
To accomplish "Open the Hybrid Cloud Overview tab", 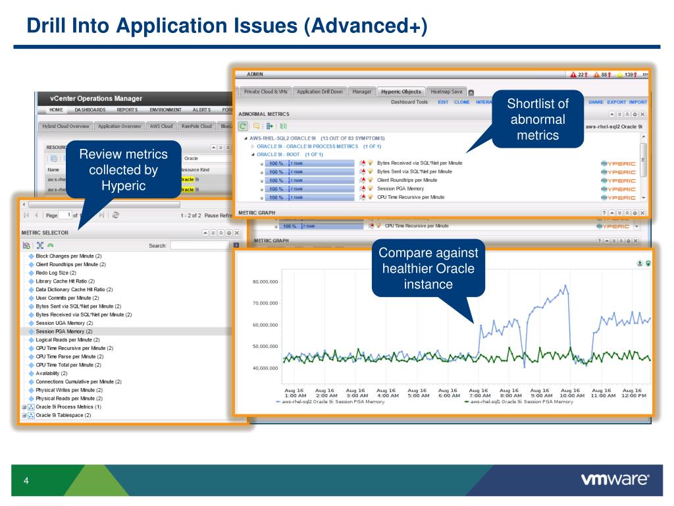I will point(65,126).
